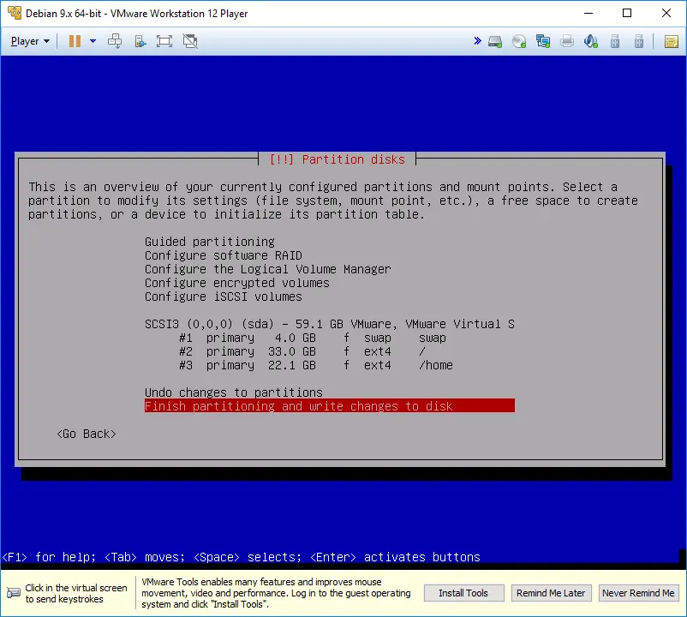Click the Install Tools button
Viewport: 687px width, 617px height.
coord(463,593)
